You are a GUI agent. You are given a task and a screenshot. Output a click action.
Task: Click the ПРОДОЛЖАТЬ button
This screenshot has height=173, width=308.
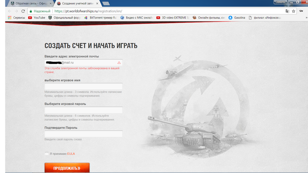(x=67, y=168)
